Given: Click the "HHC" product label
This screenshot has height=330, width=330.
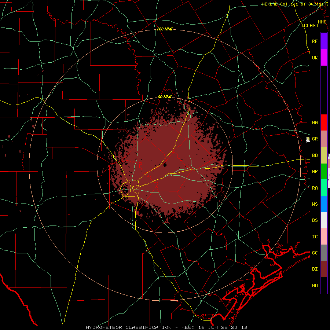Looking at the screenshot, I should pyautogui.click(x=322, y=22).
